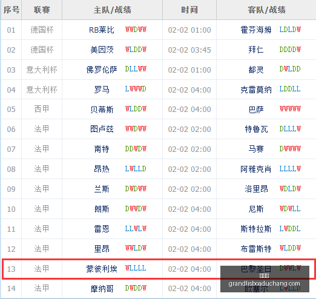Click 雷恩's LLWLW record
Screen dimensions: 316x299
point(136,229)
